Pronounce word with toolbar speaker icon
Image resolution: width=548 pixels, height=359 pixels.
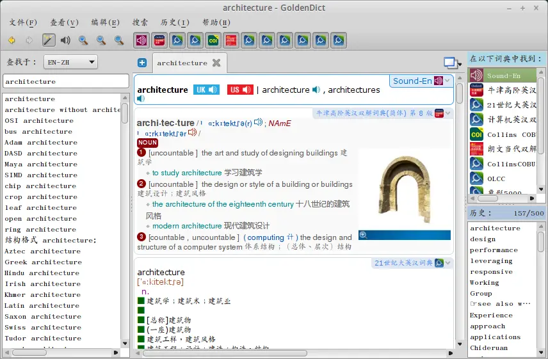(x=65, y=40)
